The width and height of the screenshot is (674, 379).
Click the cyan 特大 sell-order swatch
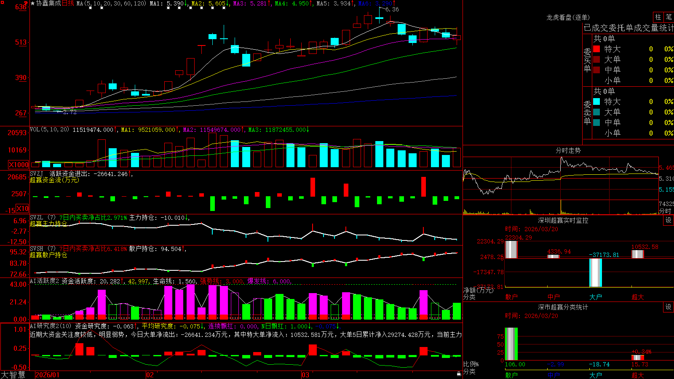596,101
